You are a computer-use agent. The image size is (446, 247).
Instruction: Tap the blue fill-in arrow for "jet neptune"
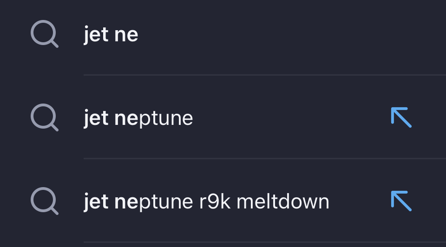tap(401, 117)
